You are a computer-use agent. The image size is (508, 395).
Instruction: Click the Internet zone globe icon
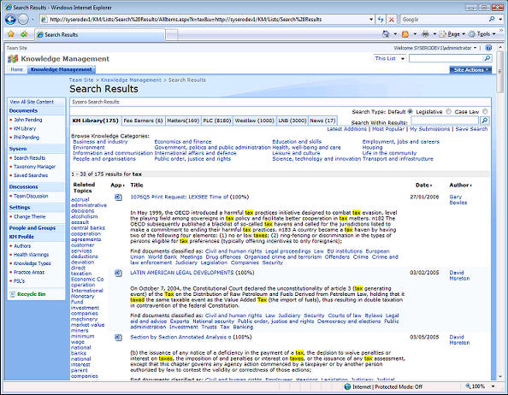[347, 386]
